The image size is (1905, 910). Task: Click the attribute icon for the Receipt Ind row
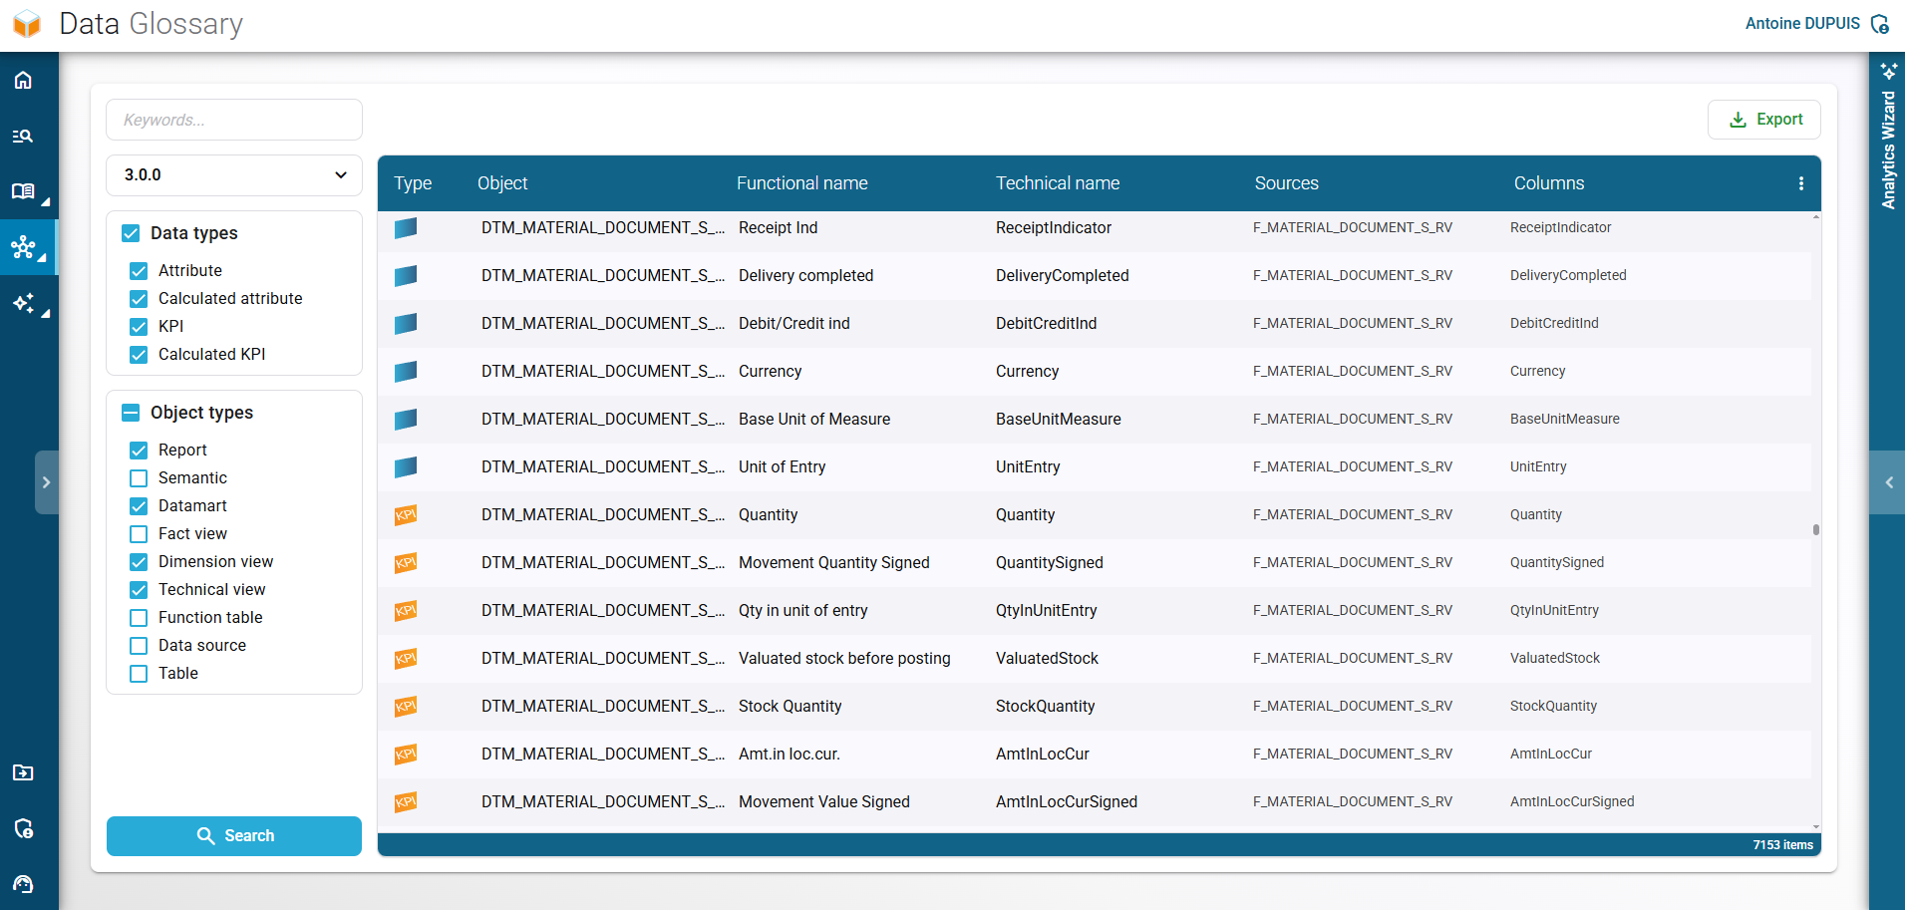pyautogui.click(x=406, y=228)
